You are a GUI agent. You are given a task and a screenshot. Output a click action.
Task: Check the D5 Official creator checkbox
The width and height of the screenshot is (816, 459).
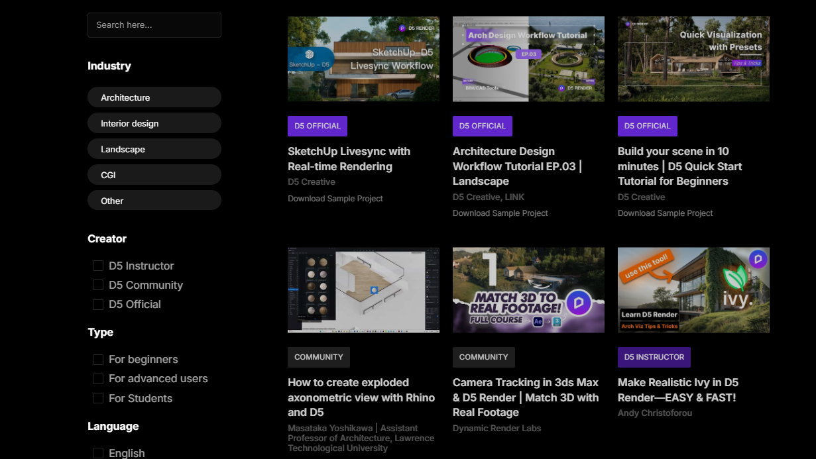point(98,304)
